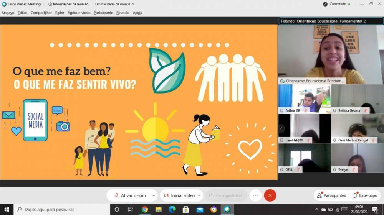
Task: Open the Compartilhar menu
Action: pyautogui.click(x=41, y=13)
